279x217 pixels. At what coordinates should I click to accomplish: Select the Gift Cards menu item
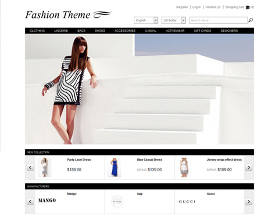tap(202, 31)
